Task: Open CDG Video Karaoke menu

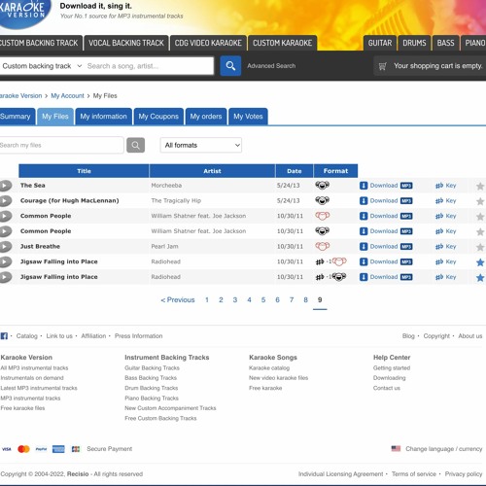Action: click(x=208, y=43)
